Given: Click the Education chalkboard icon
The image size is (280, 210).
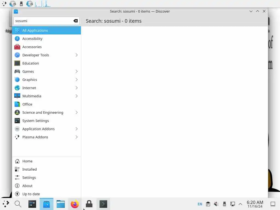Looking at the screenshot, I should pyautogui.click(x=17, y=63).
